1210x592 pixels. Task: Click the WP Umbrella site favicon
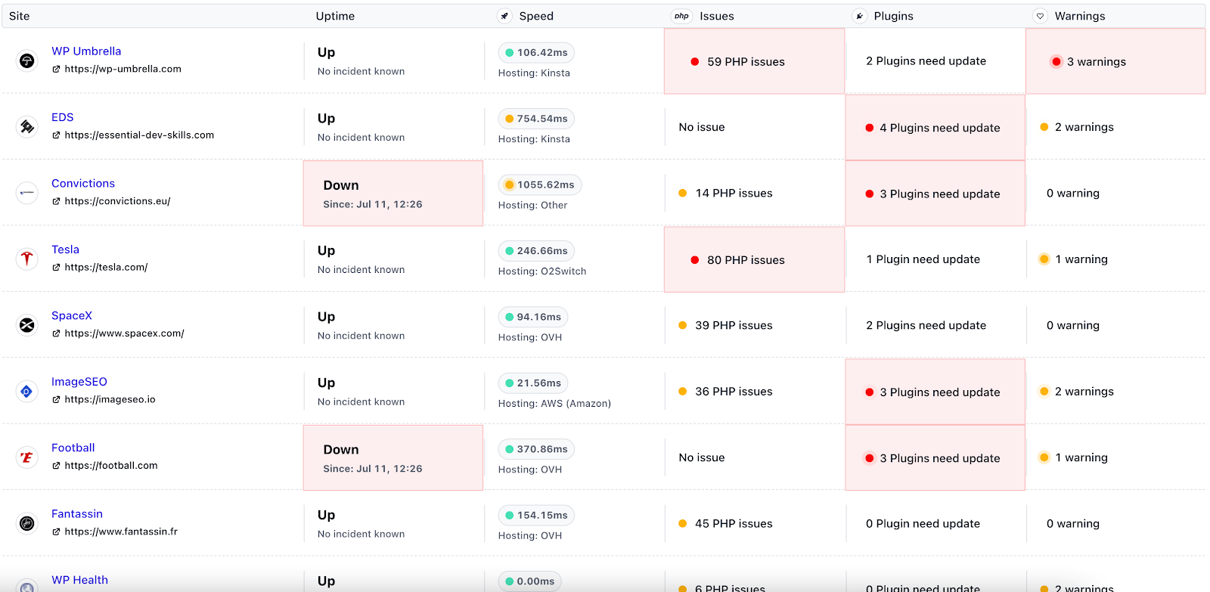click(x=26, y=60)
